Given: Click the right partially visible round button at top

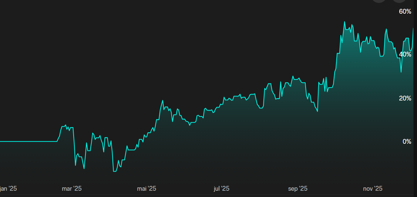Looking at the screenshot, I should coord(399,1).
